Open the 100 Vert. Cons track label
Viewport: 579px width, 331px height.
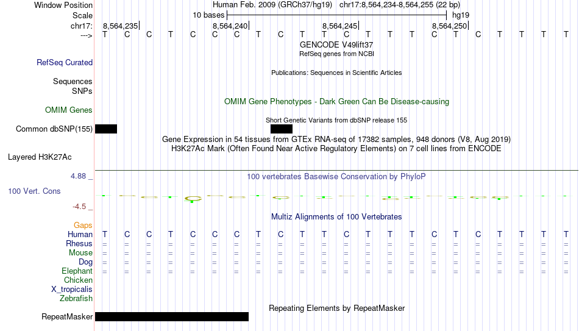point(34,191)
